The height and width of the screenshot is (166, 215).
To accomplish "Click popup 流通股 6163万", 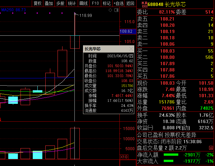I will coord(127,110).
